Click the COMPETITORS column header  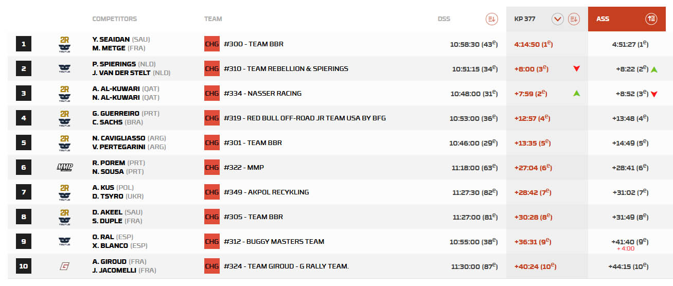tap(114, 19)
